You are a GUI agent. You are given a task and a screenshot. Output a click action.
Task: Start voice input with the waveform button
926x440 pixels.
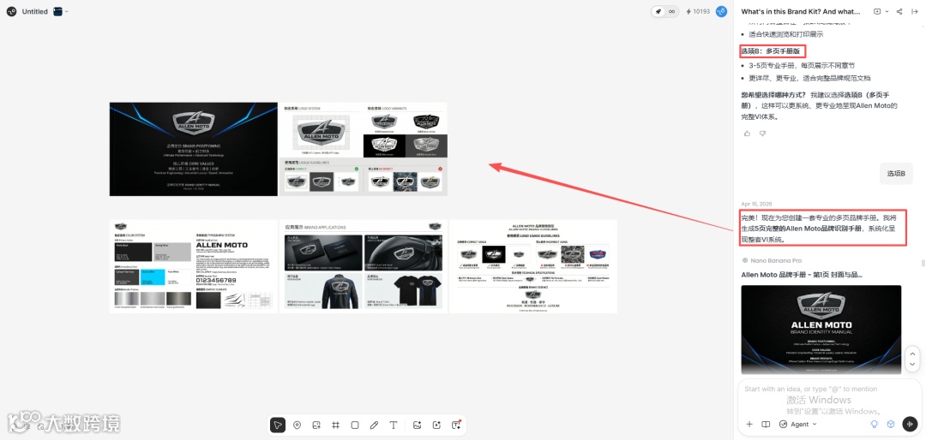(x=910, y=424)
